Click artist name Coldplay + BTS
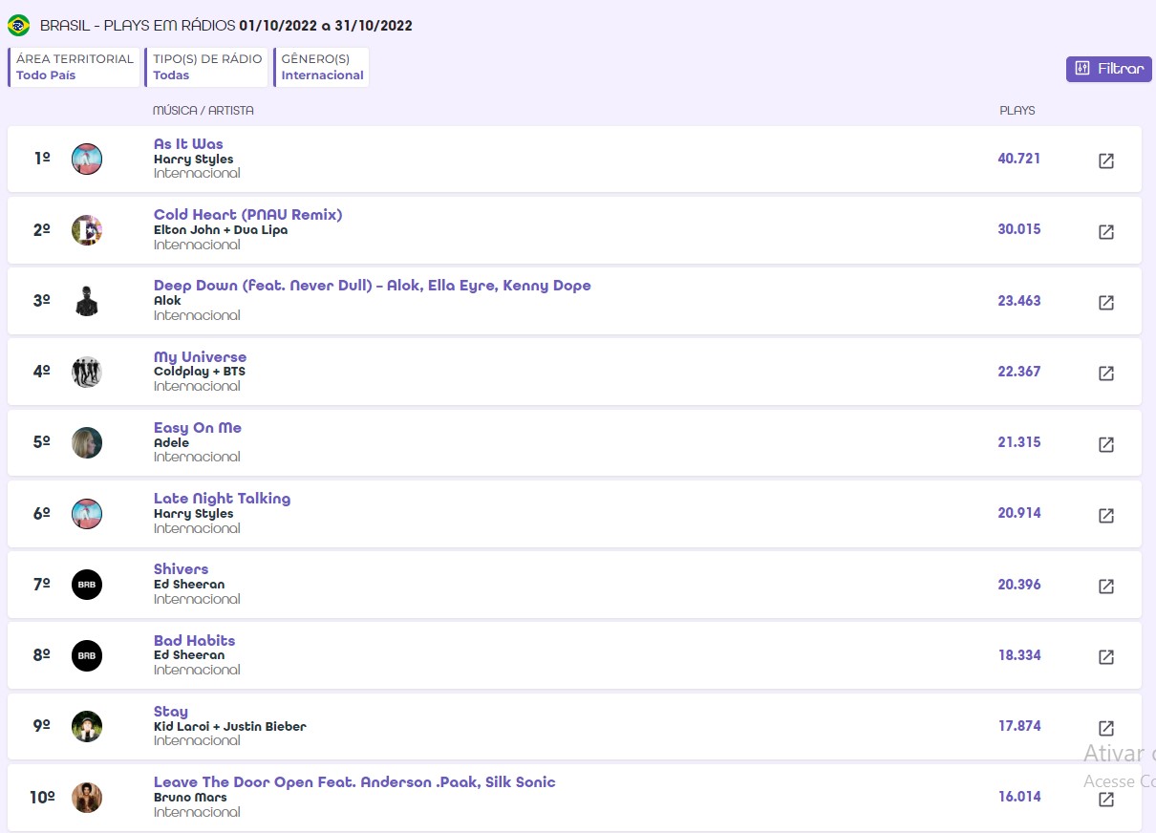Screen dimensions: 1156x833 (x=200, y=372)
